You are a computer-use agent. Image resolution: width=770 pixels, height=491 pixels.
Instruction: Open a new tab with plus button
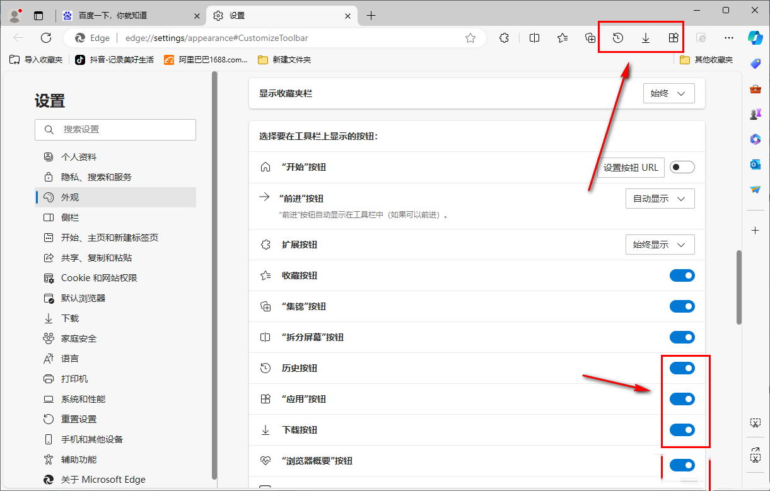(x=371, y=16)
